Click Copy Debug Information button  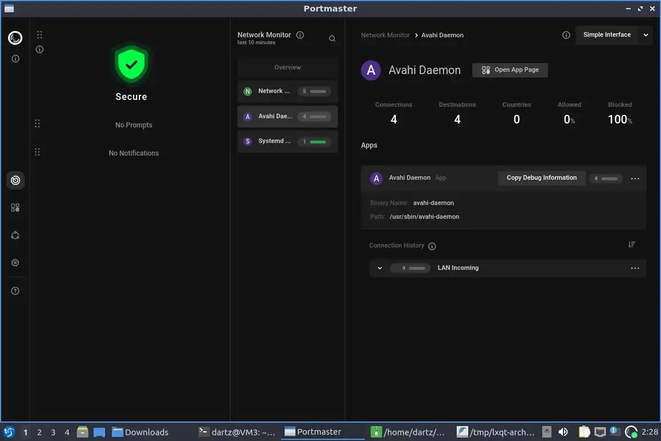(541, 177)
